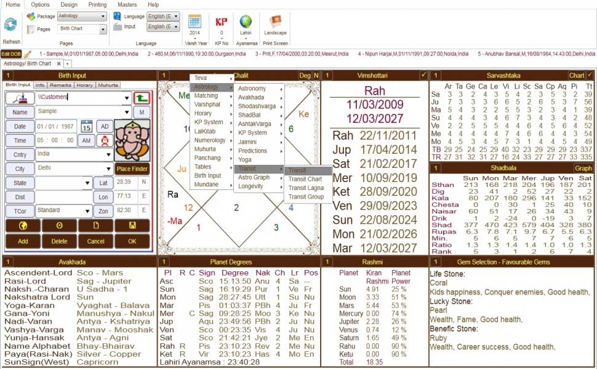This screenshot has width=597, height=369.
Task: Toggle the AD era button
Action: click(105, 126)
